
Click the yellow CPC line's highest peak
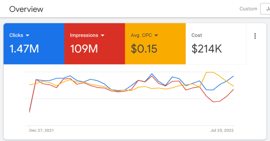pyautogui.click(x=209, y=72)
